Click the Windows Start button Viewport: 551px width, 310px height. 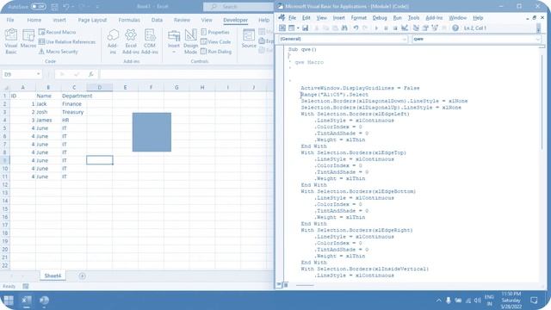[x=9, y=301]
